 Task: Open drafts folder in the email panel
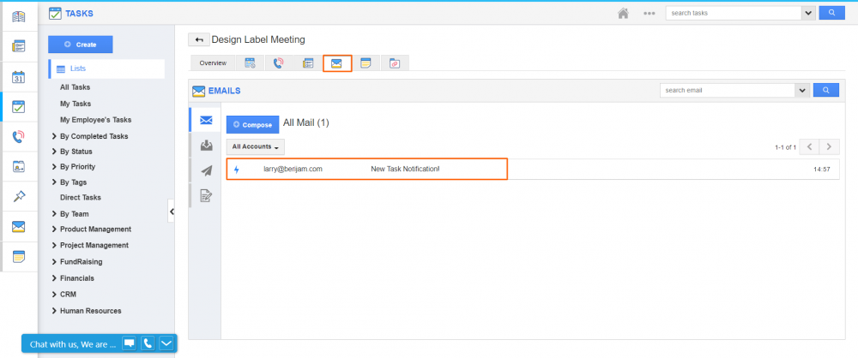[206, 196]
